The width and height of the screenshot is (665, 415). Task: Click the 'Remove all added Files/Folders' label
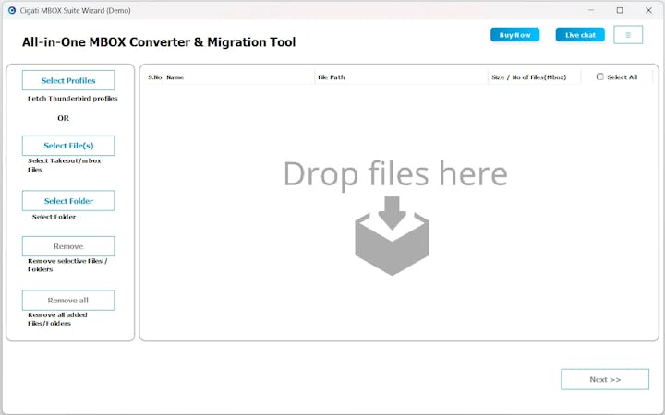[x=57, y=319]
